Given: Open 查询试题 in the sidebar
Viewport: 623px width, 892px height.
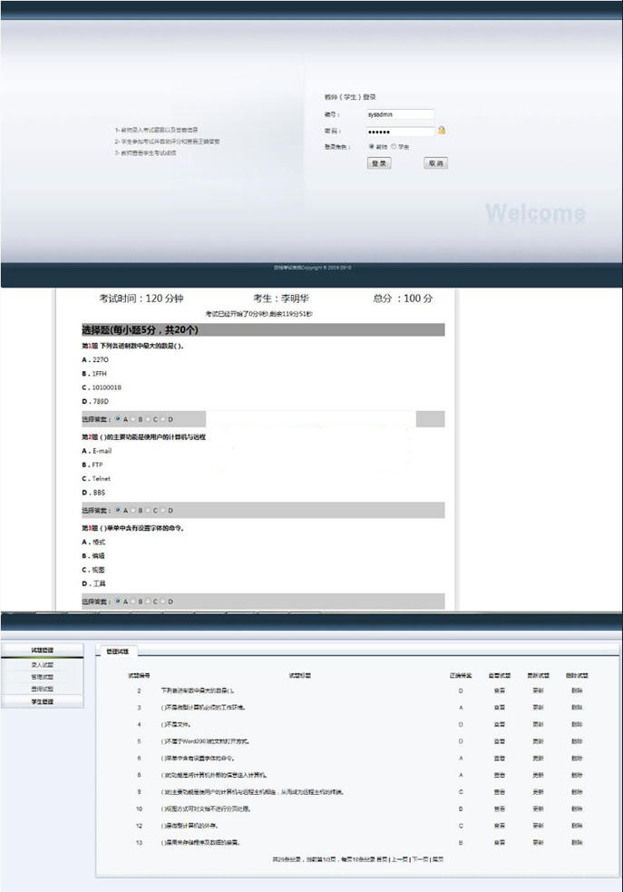Looking at the screenshot, I should pyautogui.click(x=42, y=689).
